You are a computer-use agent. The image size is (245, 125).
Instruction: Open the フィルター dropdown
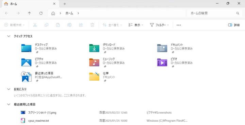tap(159, 25)
